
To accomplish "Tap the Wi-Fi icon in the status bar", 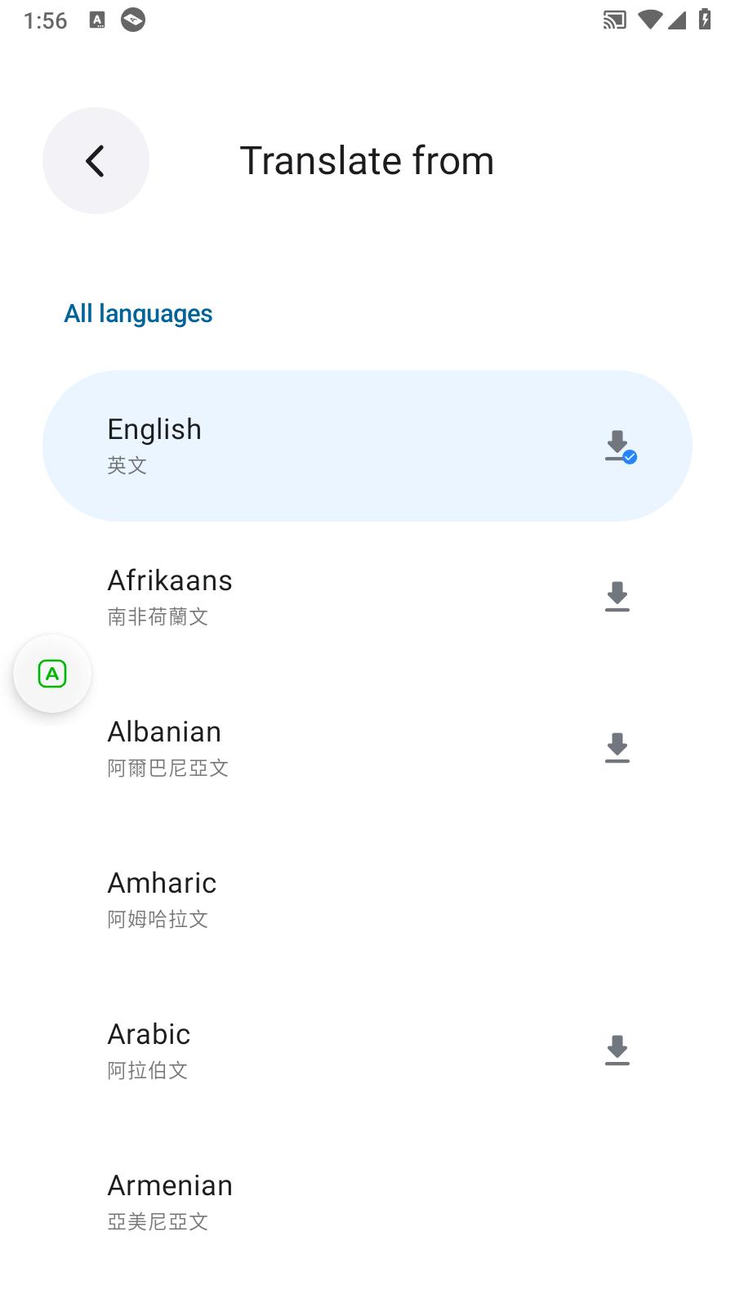I will 651,20.
